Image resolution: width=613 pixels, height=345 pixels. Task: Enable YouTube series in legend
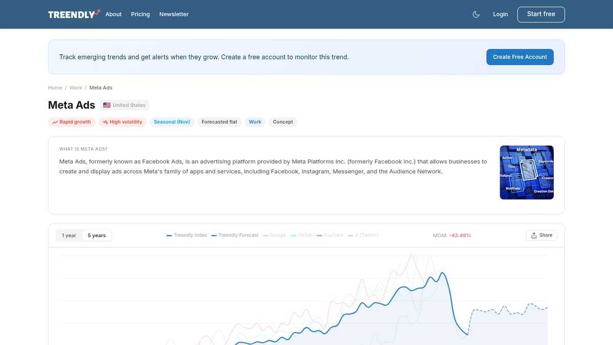330,235
